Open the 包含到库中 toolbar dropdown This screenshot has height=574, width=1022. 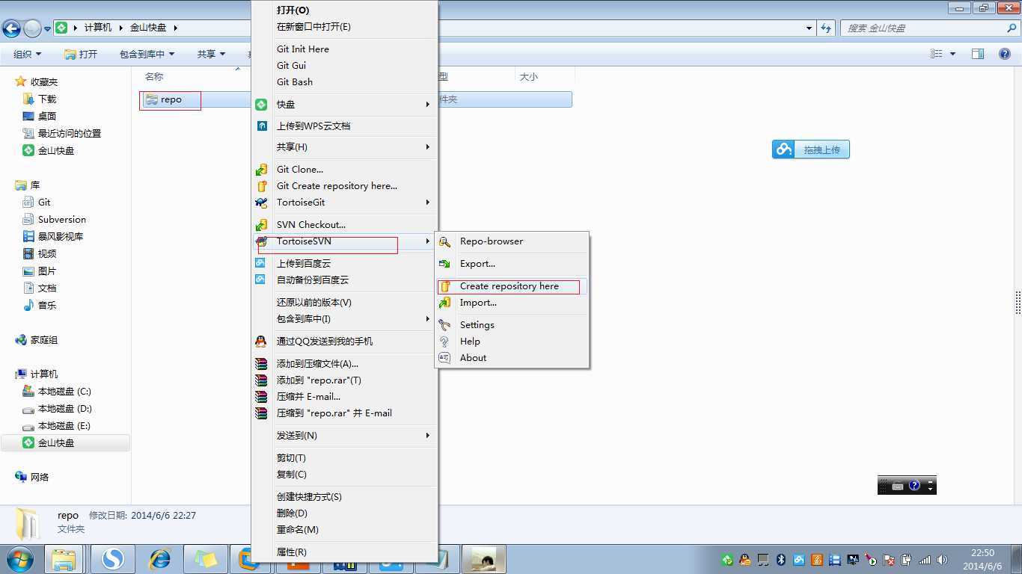pyautogui.click(x=147, y=54)
